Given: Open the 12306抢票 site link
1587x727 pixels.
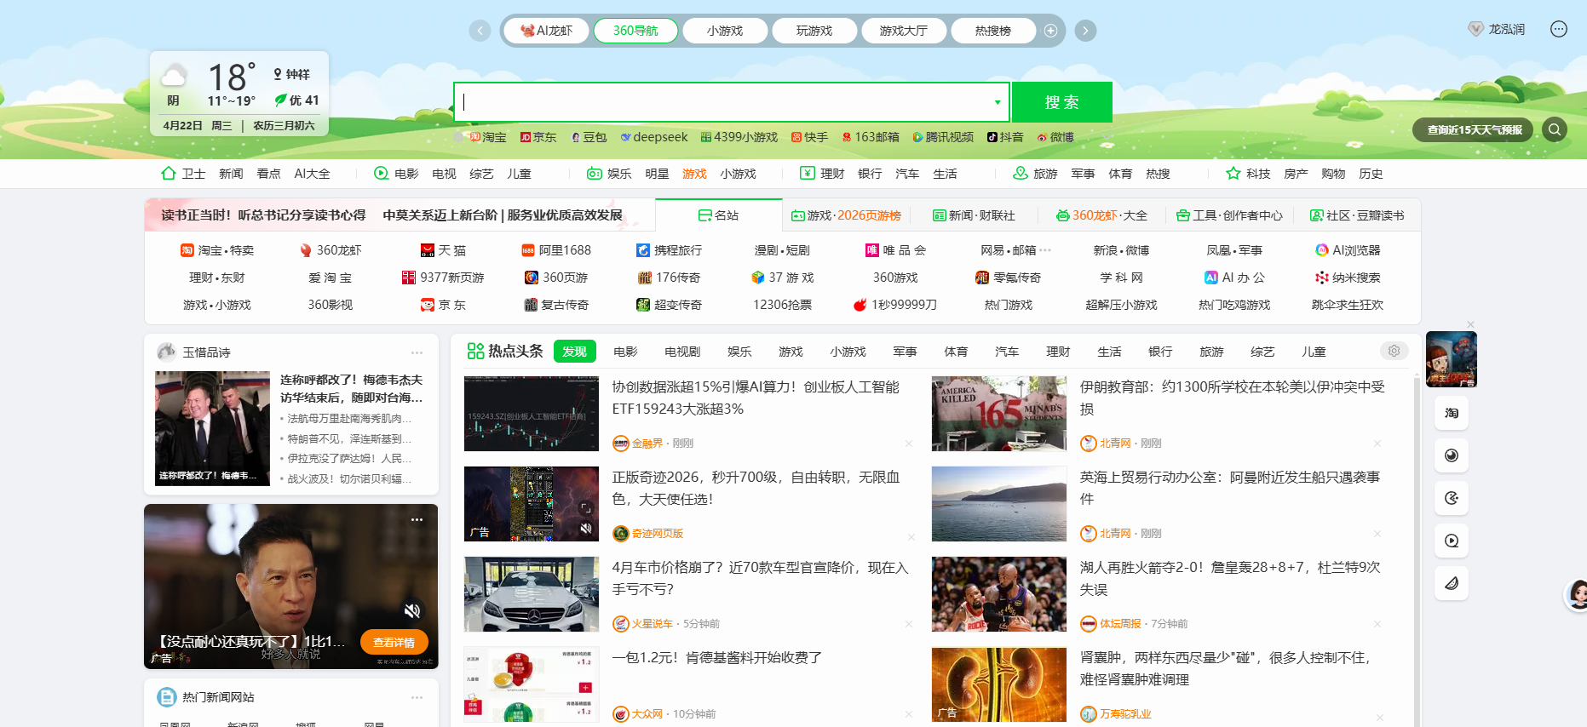Looking at the screenshot, I should point(782,305).
